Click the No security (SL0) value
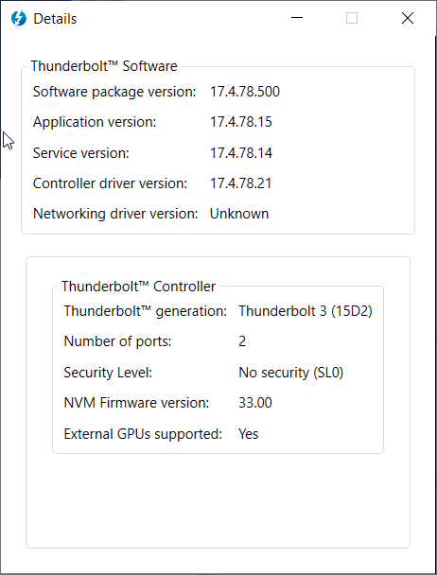The width and height of the screenshot is (437, 575). pos(291,373)
